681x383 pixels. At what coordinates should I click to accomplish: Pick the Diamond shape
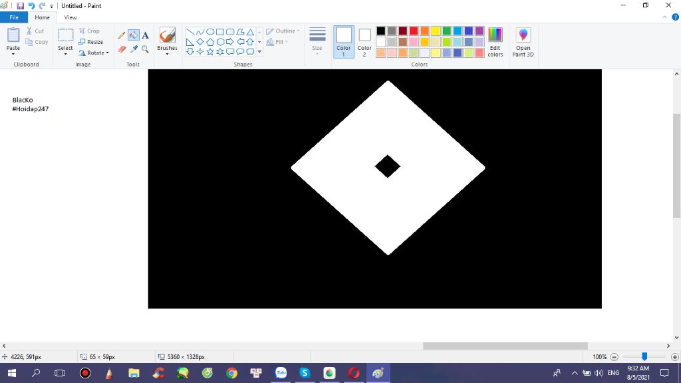pos(200,42)
